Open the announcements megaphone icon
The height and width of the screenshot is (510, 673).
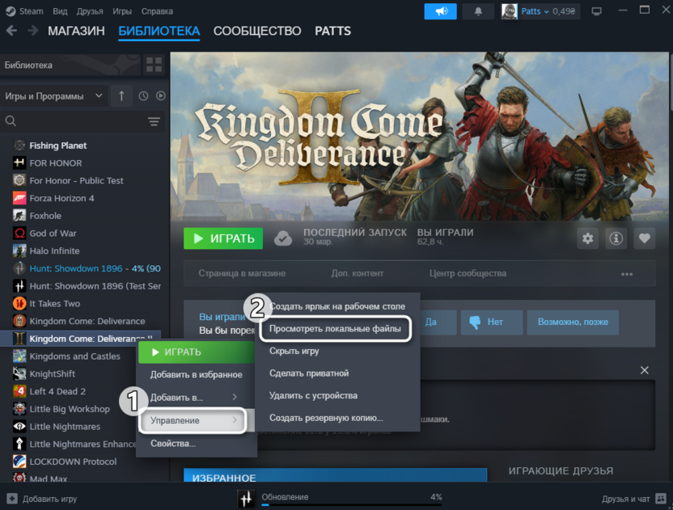coord(440,11)
